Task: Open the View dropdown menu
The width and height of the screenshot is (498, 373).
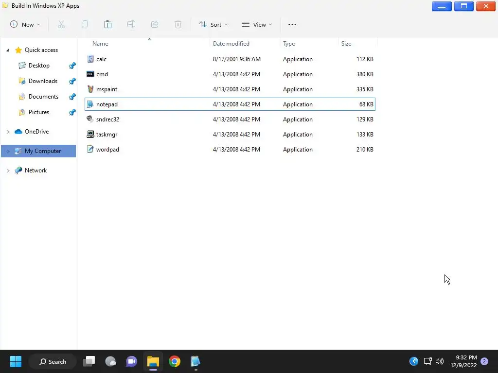Action: click(x=257, y=24)
